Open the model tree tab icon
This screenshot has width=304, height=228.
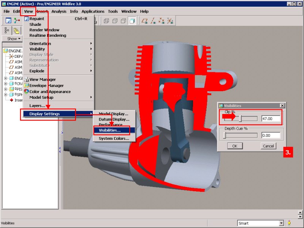coord(7,30)
